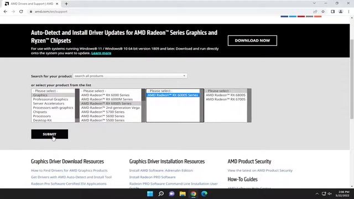Choose AMD Radeon RX 6000S Series in second list
354x199 pixels.
(x=111, y=103)
